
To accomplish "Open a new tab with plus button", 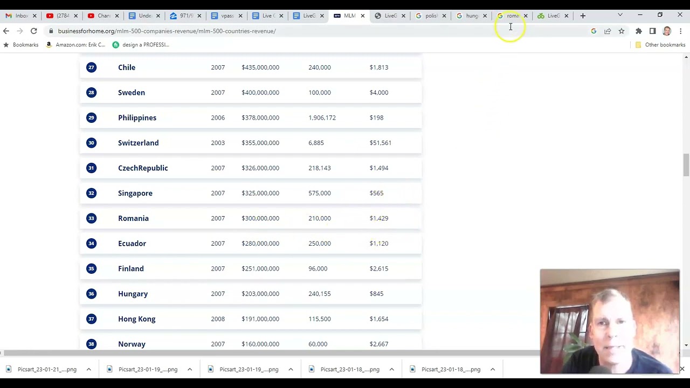I will pyautogui.click(x=583, y=16).
